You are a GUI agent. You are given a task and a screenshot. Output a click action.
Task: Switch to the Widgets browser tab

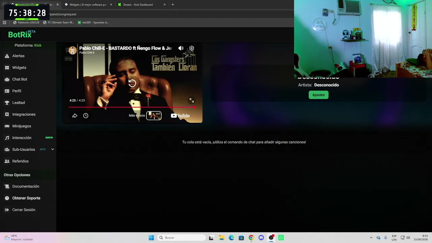coord(87,5)
